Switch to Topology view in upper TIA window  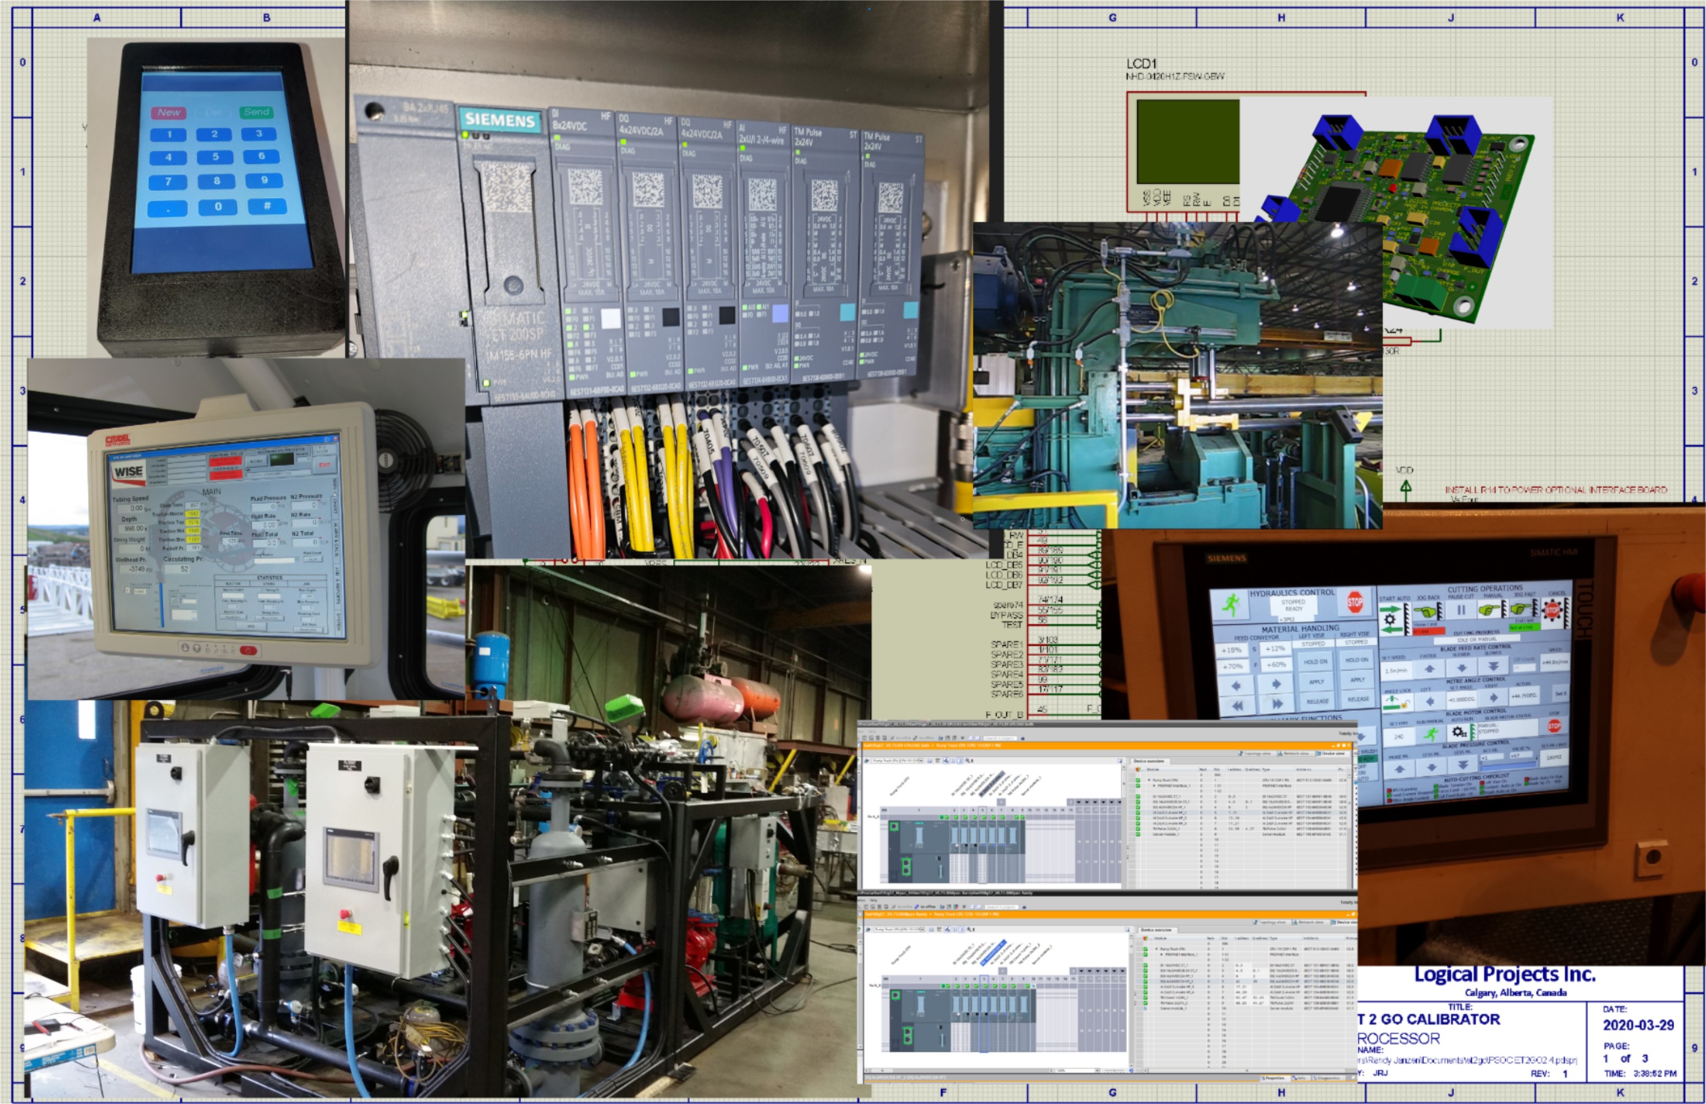click(1258, 754)
